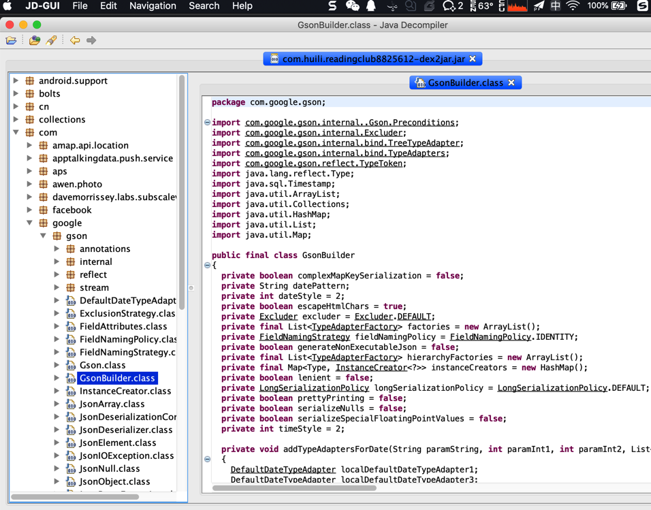Image resolution: width=651 pixels, height=510 pixels.
Task: Collapse the google package
Action: pos(29,223)
